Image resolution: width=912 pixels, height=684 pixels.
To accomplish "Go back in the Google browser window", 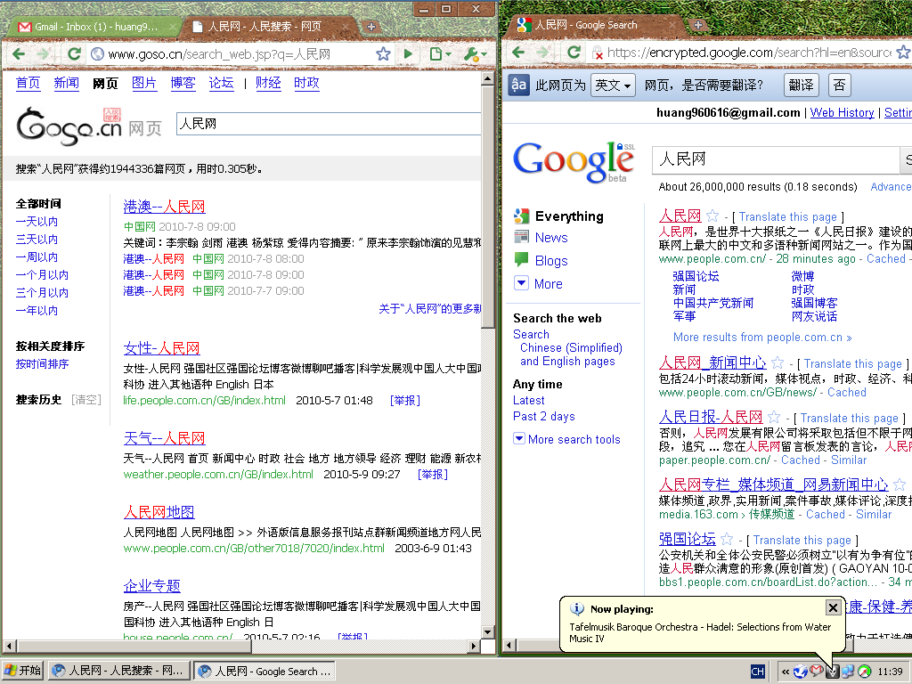I will (518, 53).
